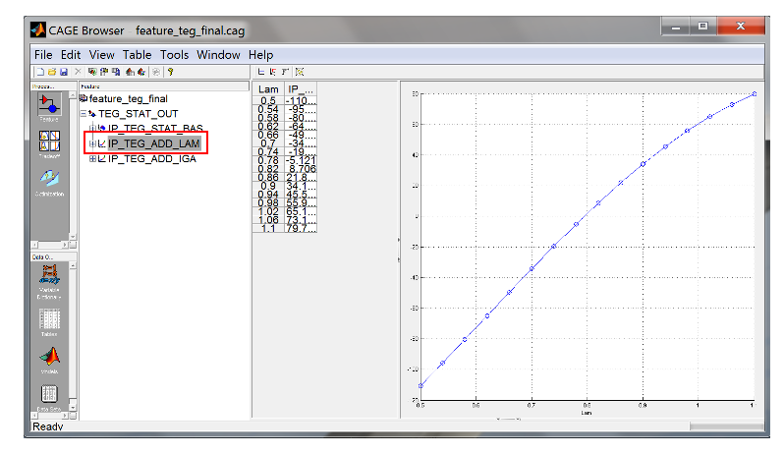The width and height of the screenshot is (784, 454).
Task: Open the Feature view in Processes pane
Action: click(49, 104)
